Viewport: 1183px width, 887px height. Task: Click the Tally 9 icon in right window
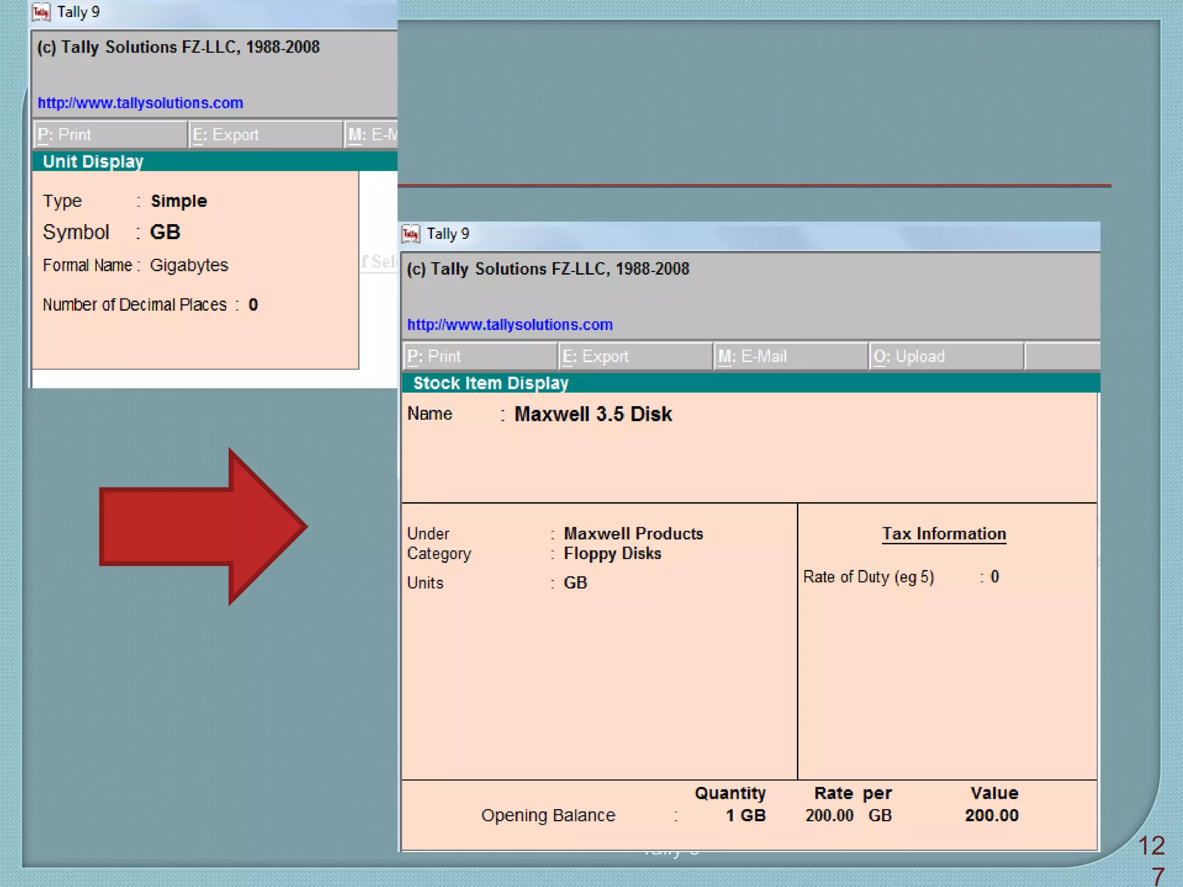pyautogui.click(x=411, y=234)
